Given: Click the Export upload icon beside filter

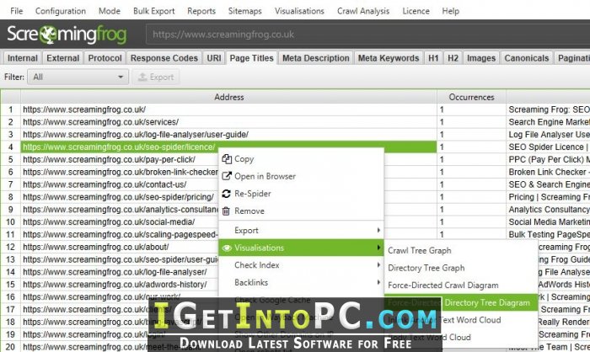Looking at the screenshot, I should tap(142, 77).
